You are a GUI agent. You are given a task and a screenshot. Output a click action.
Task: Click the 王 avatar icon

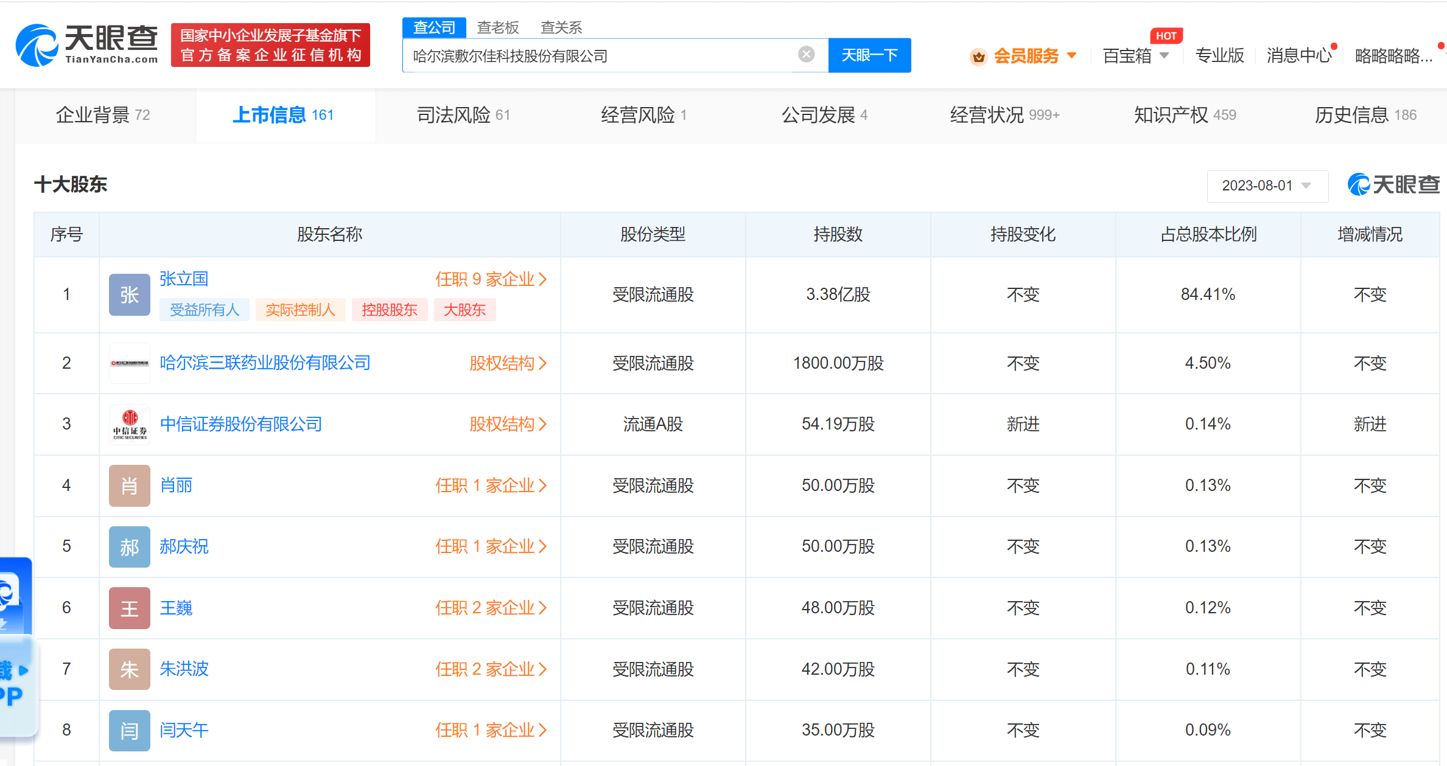click(x=129, y=608)
